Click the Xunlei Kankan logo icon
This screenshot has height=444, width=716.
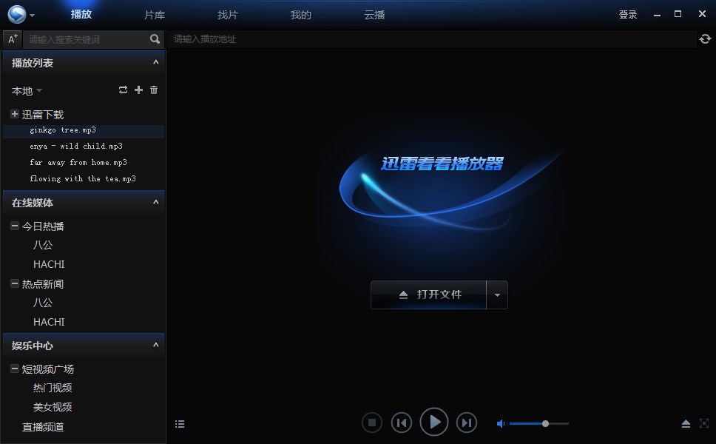point(17,14)
